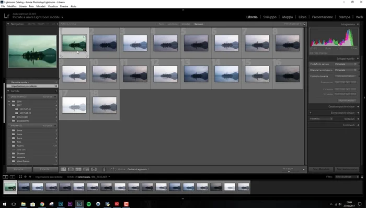The width and height of the screenshot is (366, 208).
Task: Open Spotify from Windows taskbar
Action: (x=89, y=204)
